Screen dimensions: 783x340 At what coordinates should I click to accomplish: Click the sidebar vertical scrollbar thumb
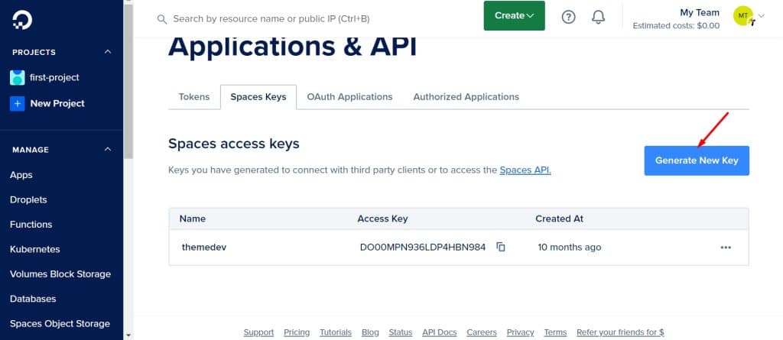128,80
